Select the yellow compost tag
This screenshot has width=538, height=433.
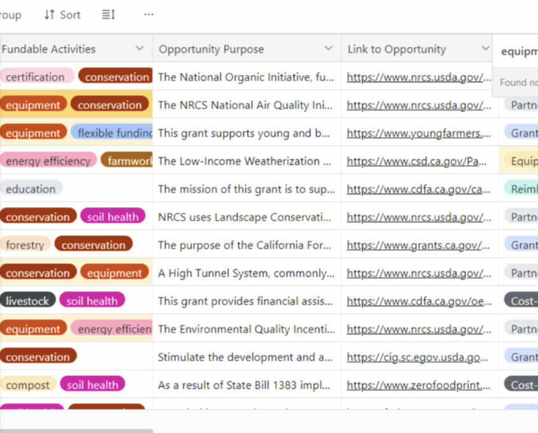tap(27, 385)
